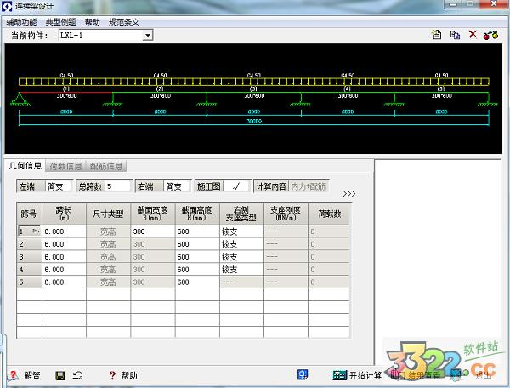Viewport: 510px width, 388px height.
Task: Click the red and green apples icon
Action: pyautogui.click(x=490, y=35)
